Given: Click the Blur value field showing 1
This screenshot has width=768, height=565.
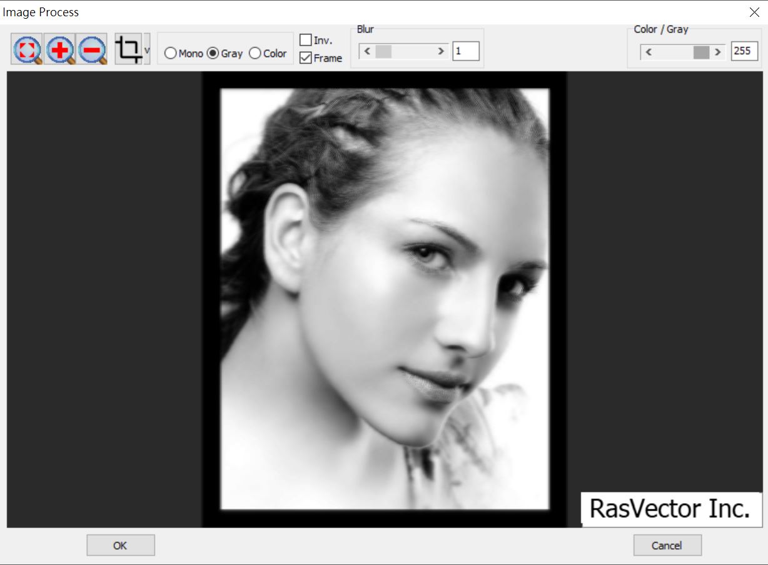Looking at the screenshot, I should [466, 51].
